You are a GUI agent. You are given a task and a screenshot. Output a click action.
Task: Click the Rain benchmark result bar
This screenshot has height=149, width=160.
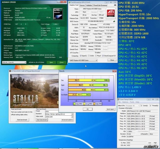(88, 90)
